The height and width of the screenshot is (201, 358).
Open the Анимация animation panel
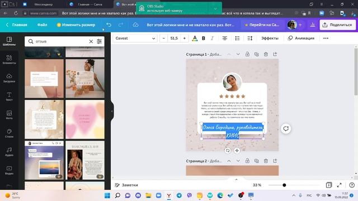pos(301,39)
